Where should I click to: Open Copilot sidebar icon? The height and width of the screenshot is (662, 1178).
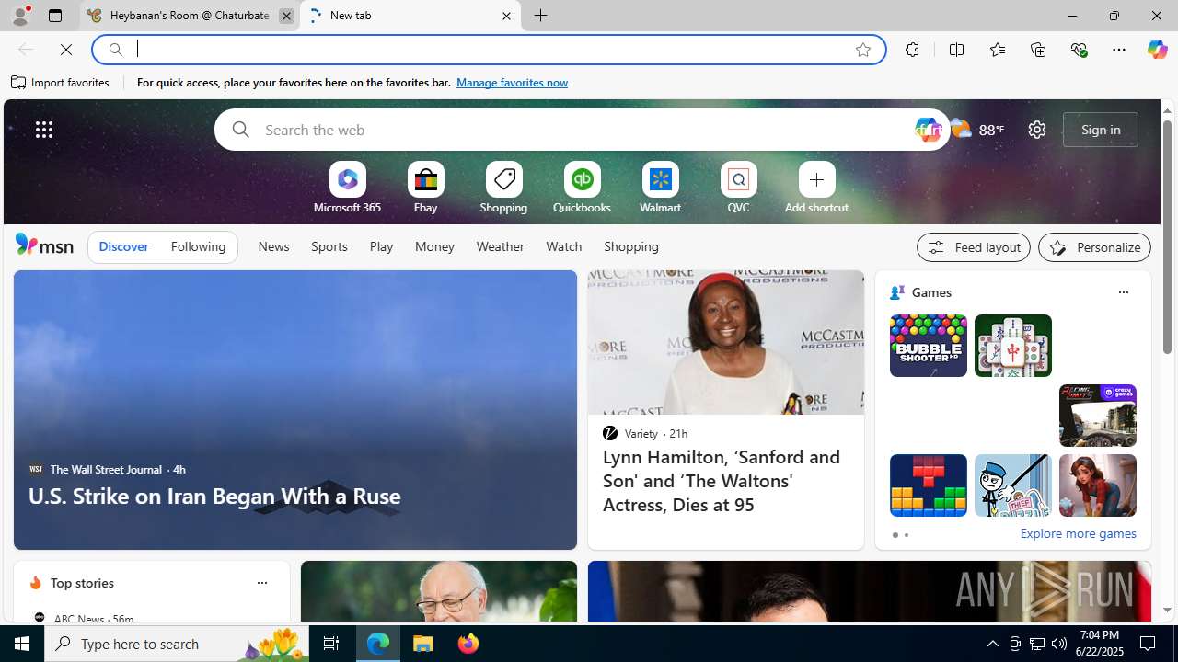[1157, 50]
